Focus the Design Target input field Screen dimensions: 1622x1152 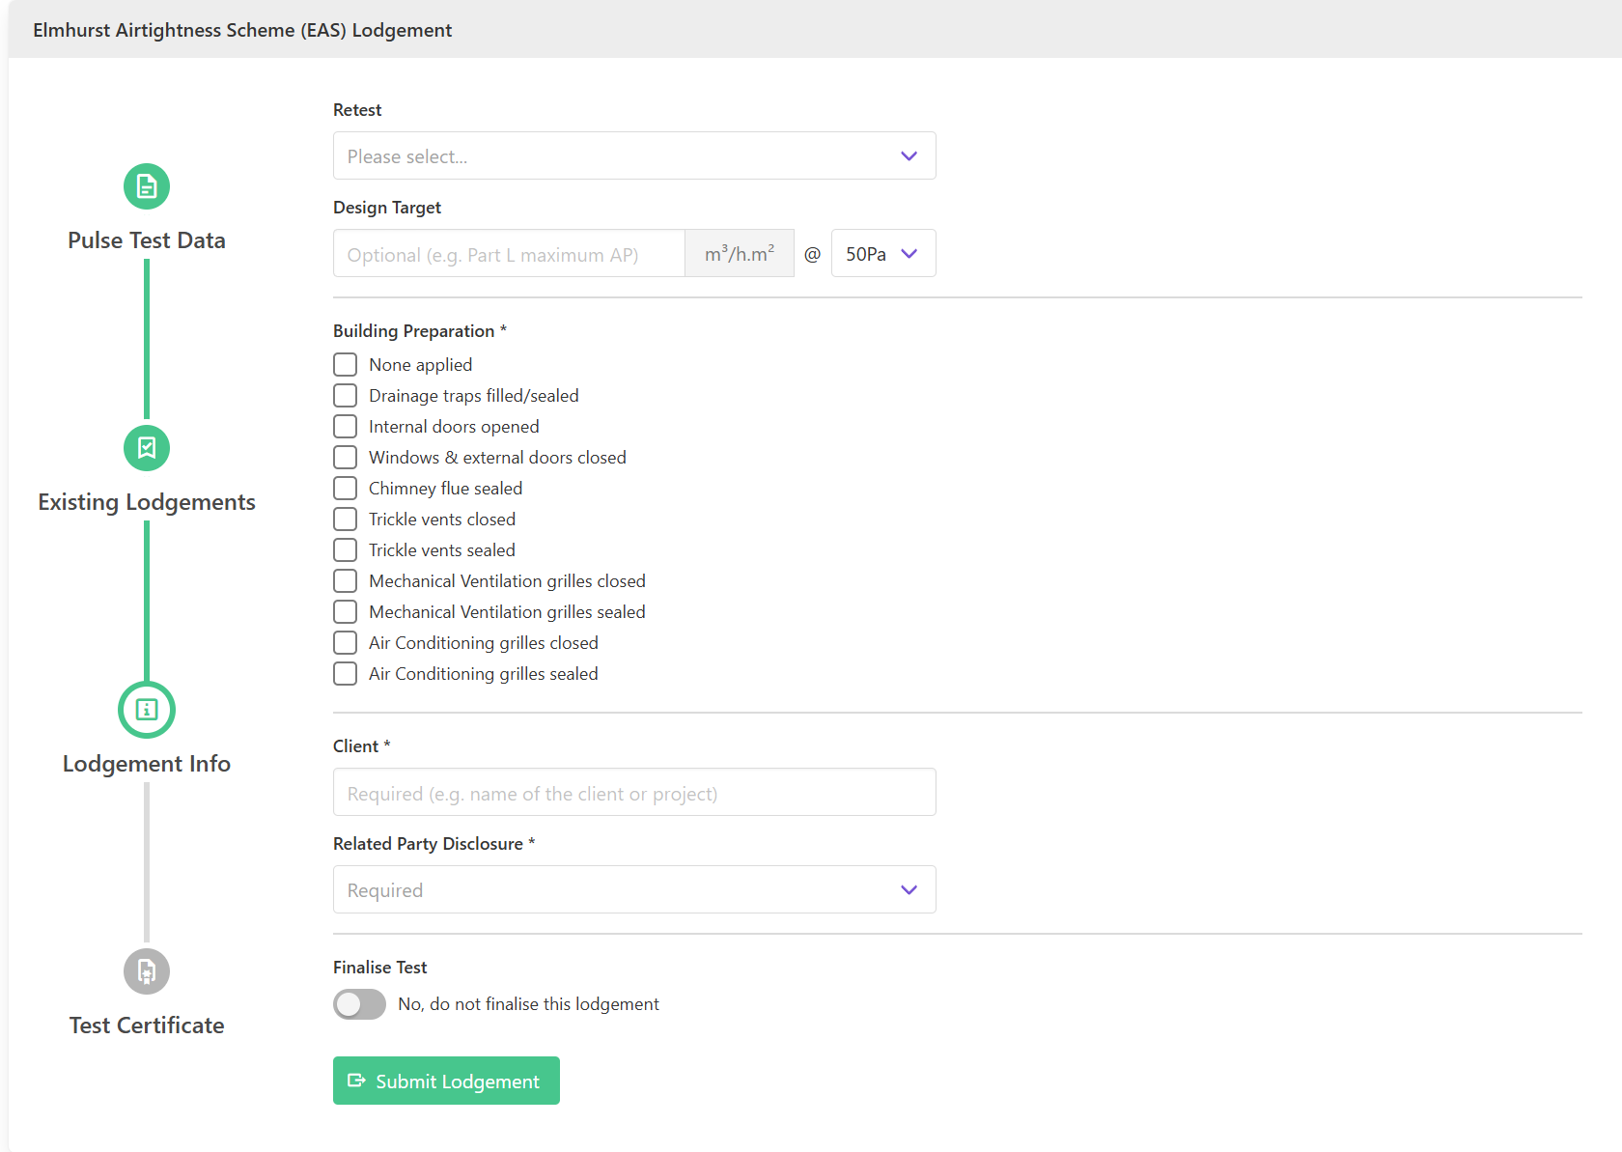point(509,254)
